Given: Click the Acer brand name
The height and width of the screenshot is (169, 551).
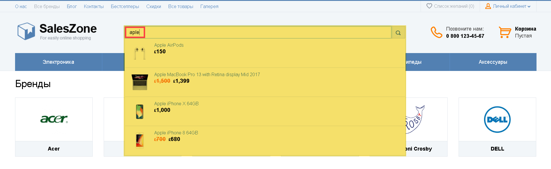Looking at the screenshot, I should [54, 149].
